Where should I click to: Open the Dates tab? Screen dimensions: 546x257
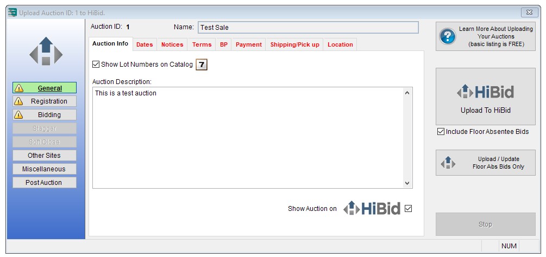pos(145,44)
